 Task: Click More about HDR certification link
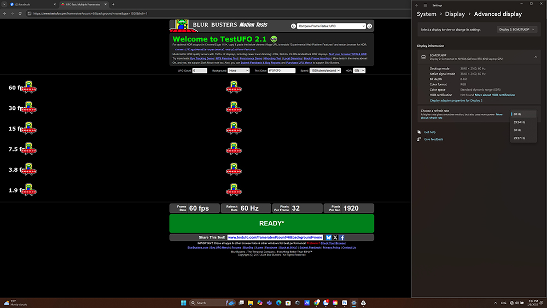tap(494, 95)
